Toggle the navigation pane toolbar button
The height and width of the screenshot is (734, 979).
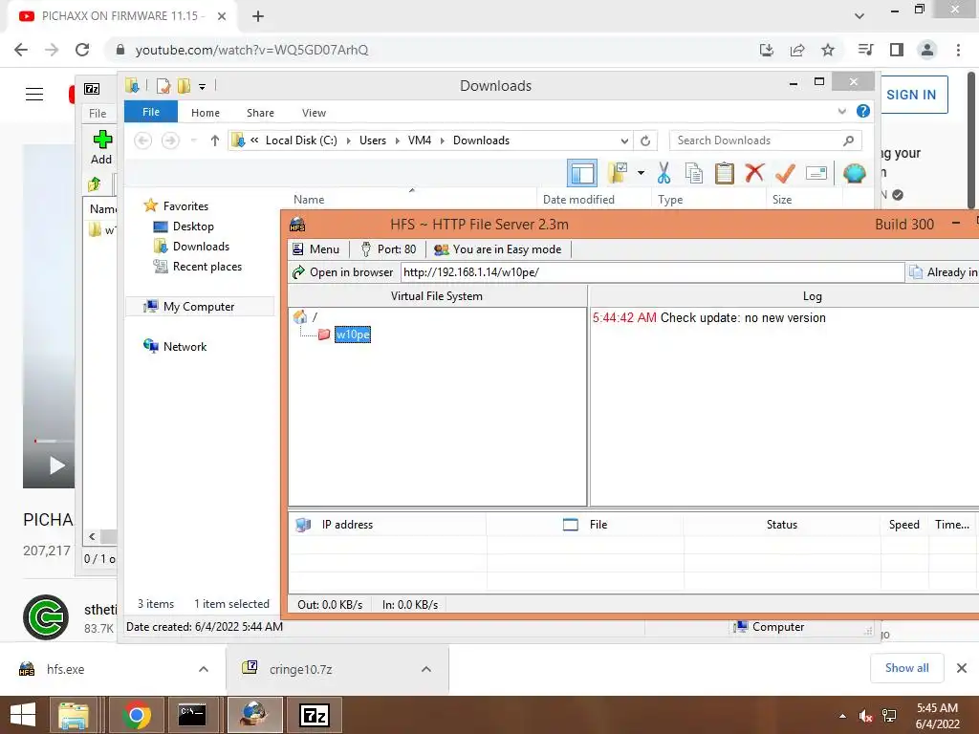[582, 173]
